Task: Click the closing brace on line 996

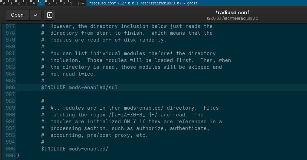Action: coord(18,156)
